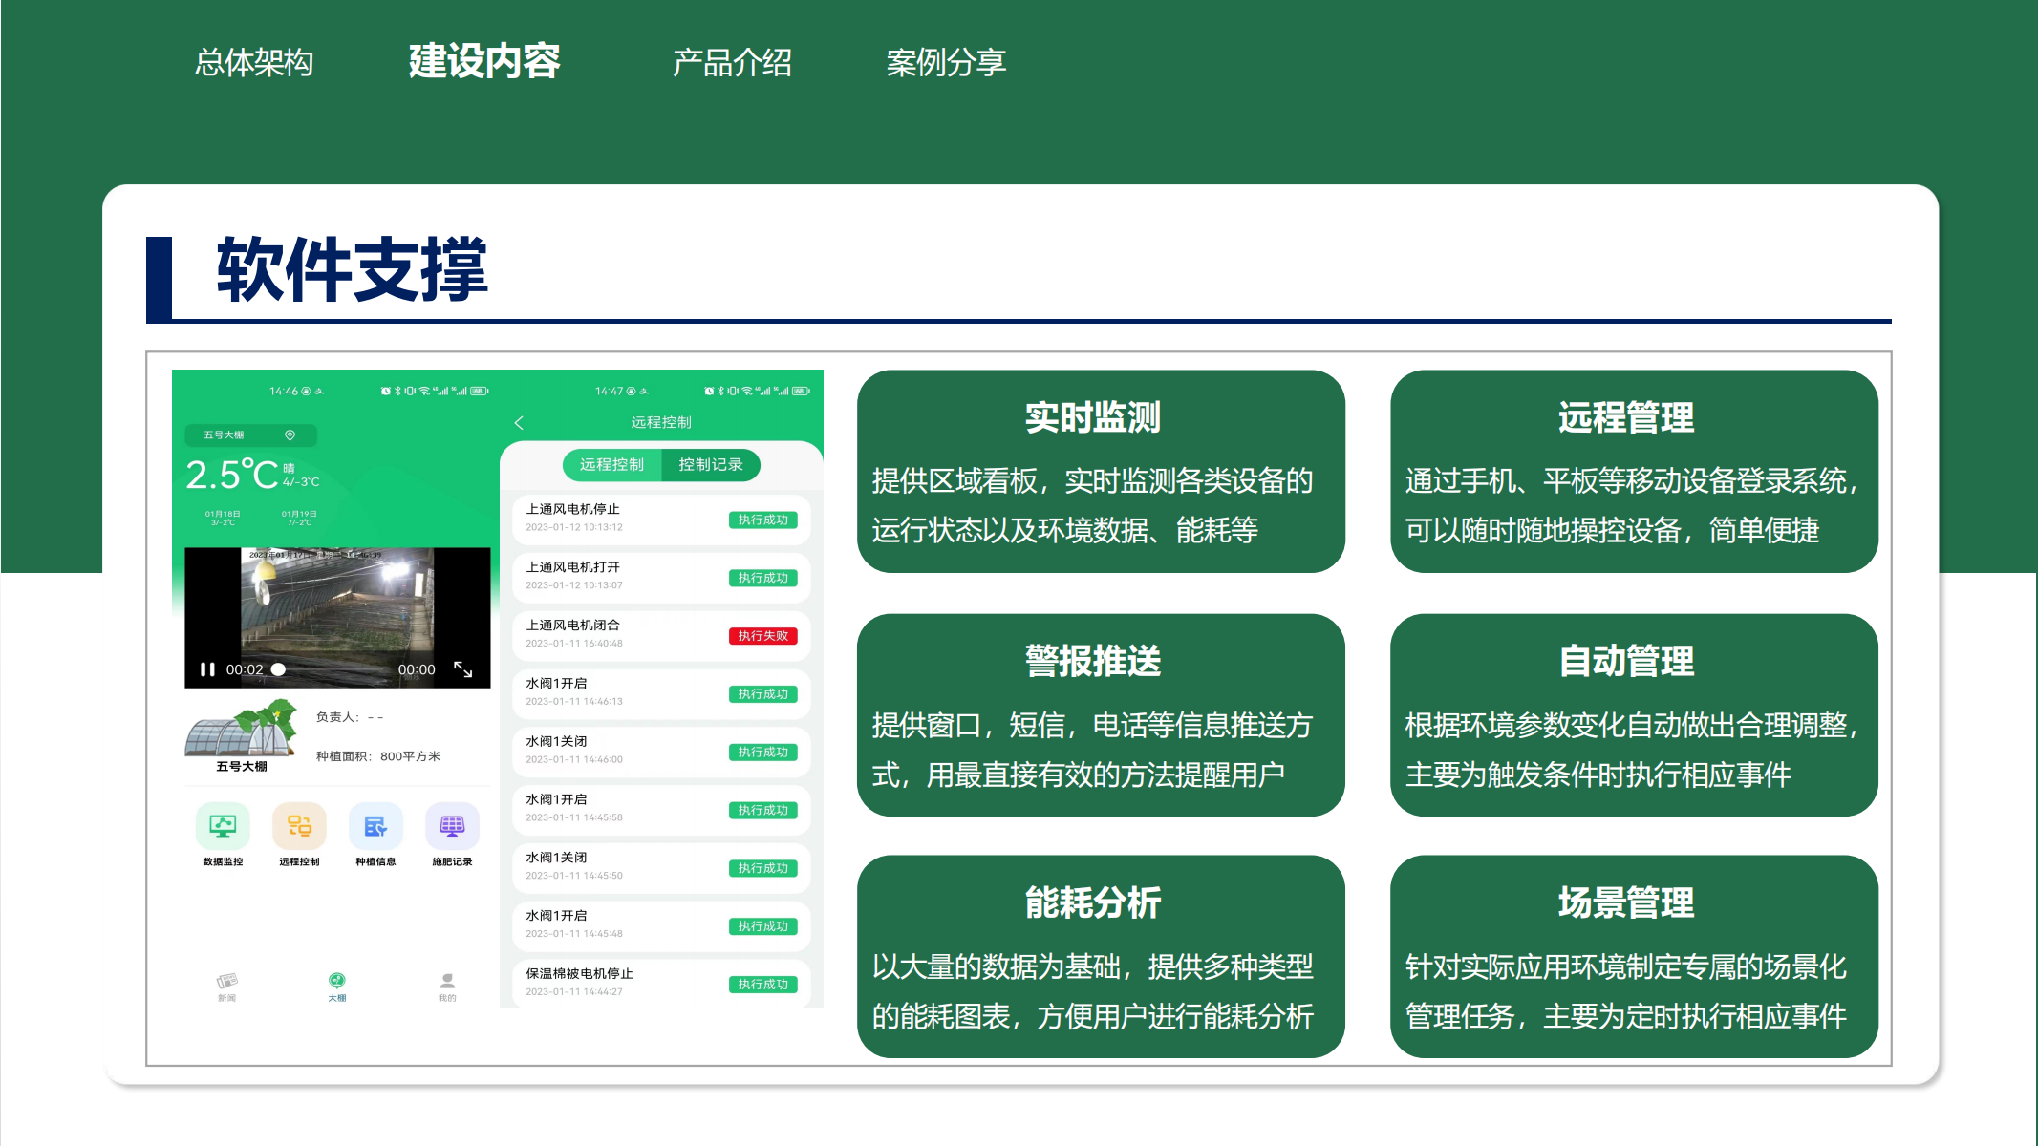This screenshot has height=1146, width=2038.
Task: Switch to the 远程控制 toggle segment
Action: tap(611, 465)
